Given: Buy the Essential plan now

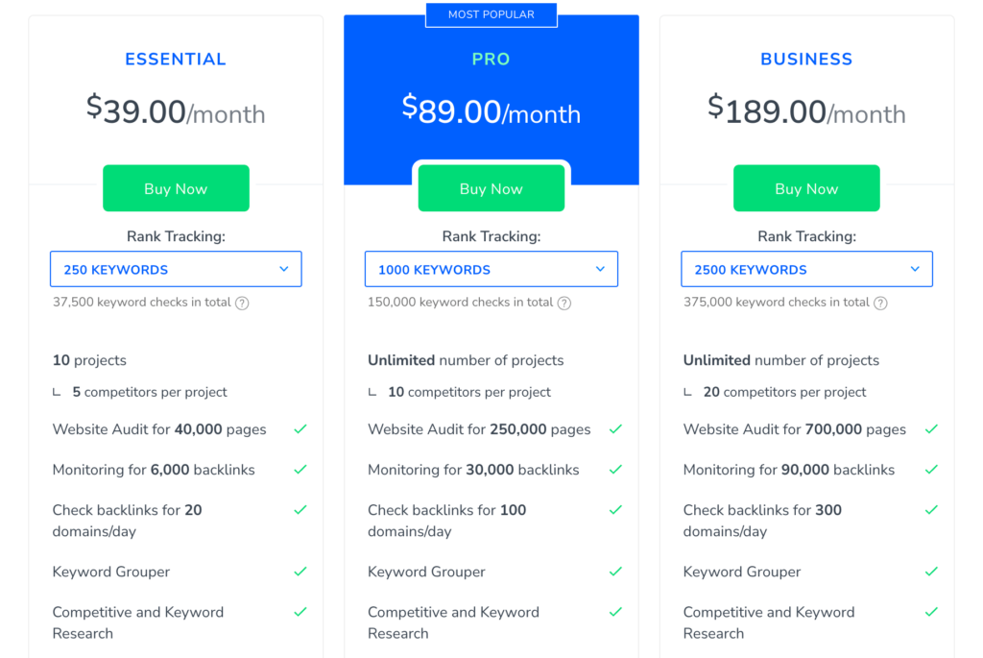Looking at the screenshot, I should (176, 188).
